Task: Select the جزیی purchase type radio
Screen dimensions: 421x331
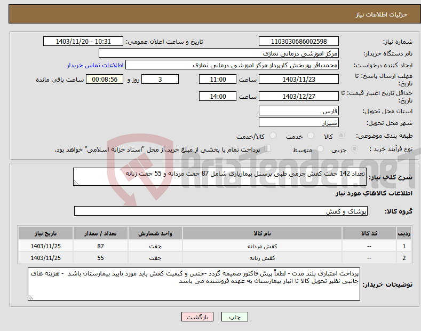Action: [x=354, y=148]
